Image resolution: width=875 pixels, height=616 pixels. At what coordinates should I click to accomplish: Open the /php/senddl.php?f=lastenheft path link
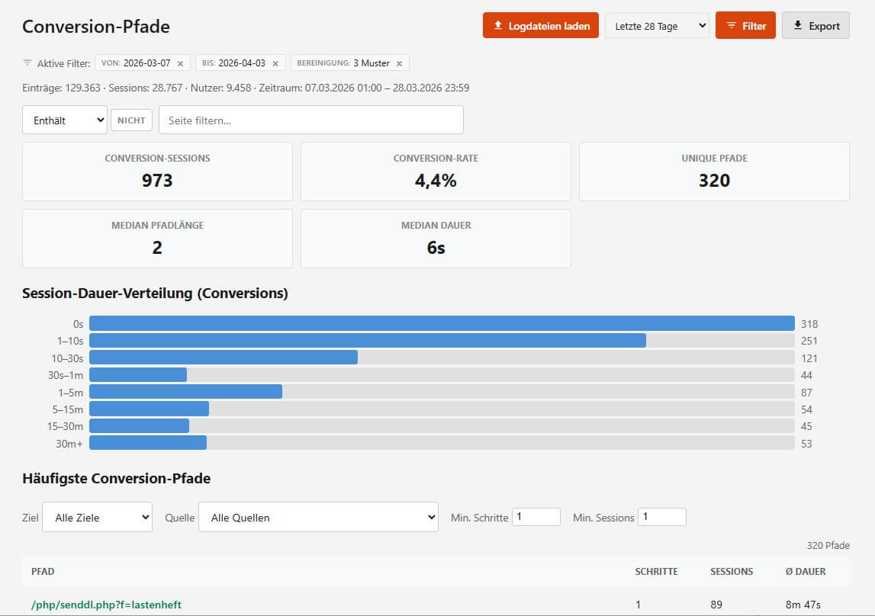(x=106, y=605)
